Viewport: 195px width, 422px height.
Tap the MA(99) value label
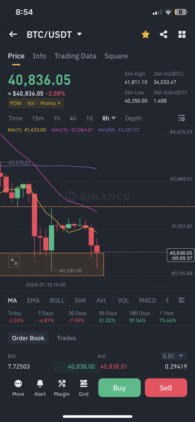tap(119, 130)
